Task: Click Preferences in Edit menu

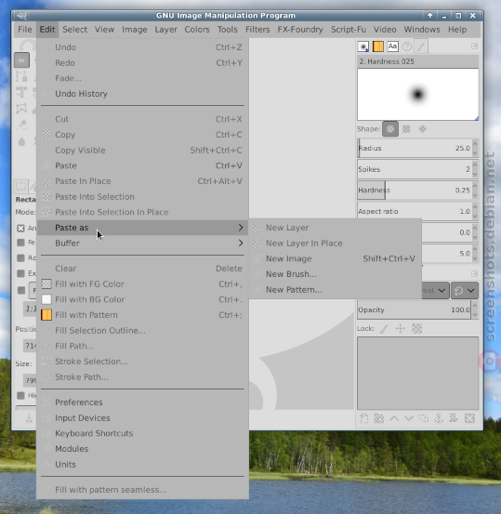Action: click(x=142, y=402)
